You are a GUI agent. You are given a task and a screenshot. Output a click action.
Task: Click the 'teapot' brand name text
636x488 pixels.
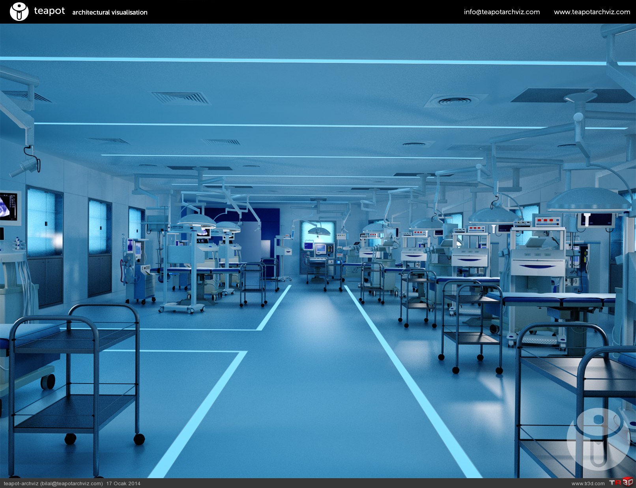point(49,11)
